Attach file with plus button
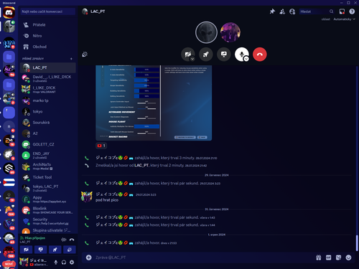Viewport: 359px width, 269px height. pos(89,258)
